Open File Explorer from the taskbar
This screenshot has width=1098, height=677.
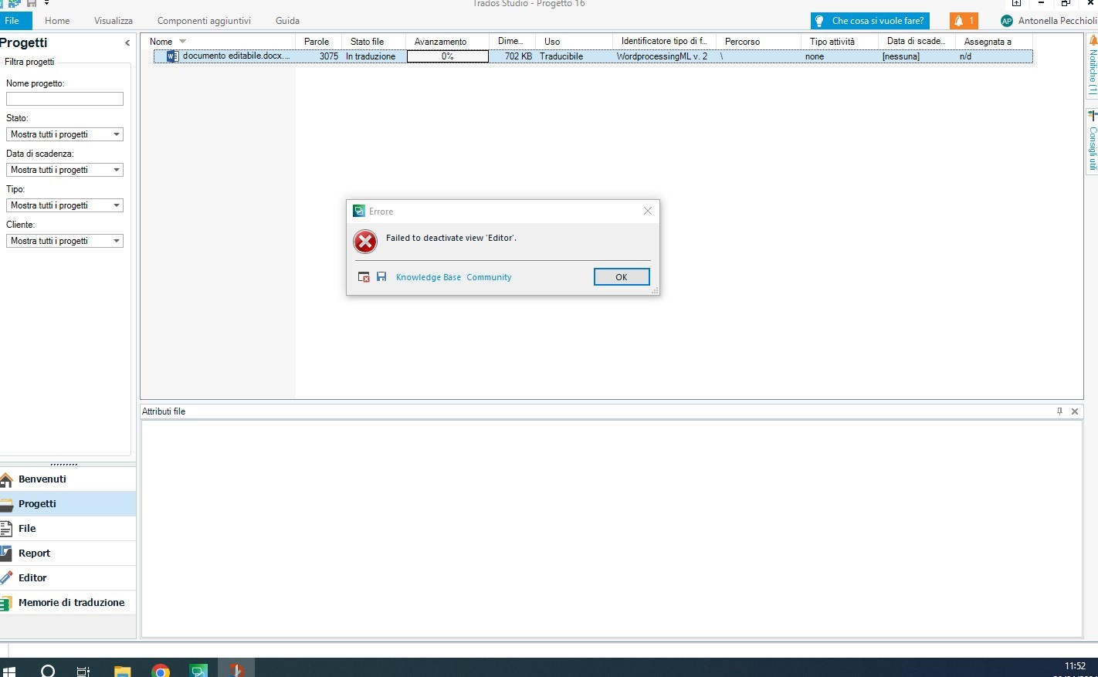point(123,670)
